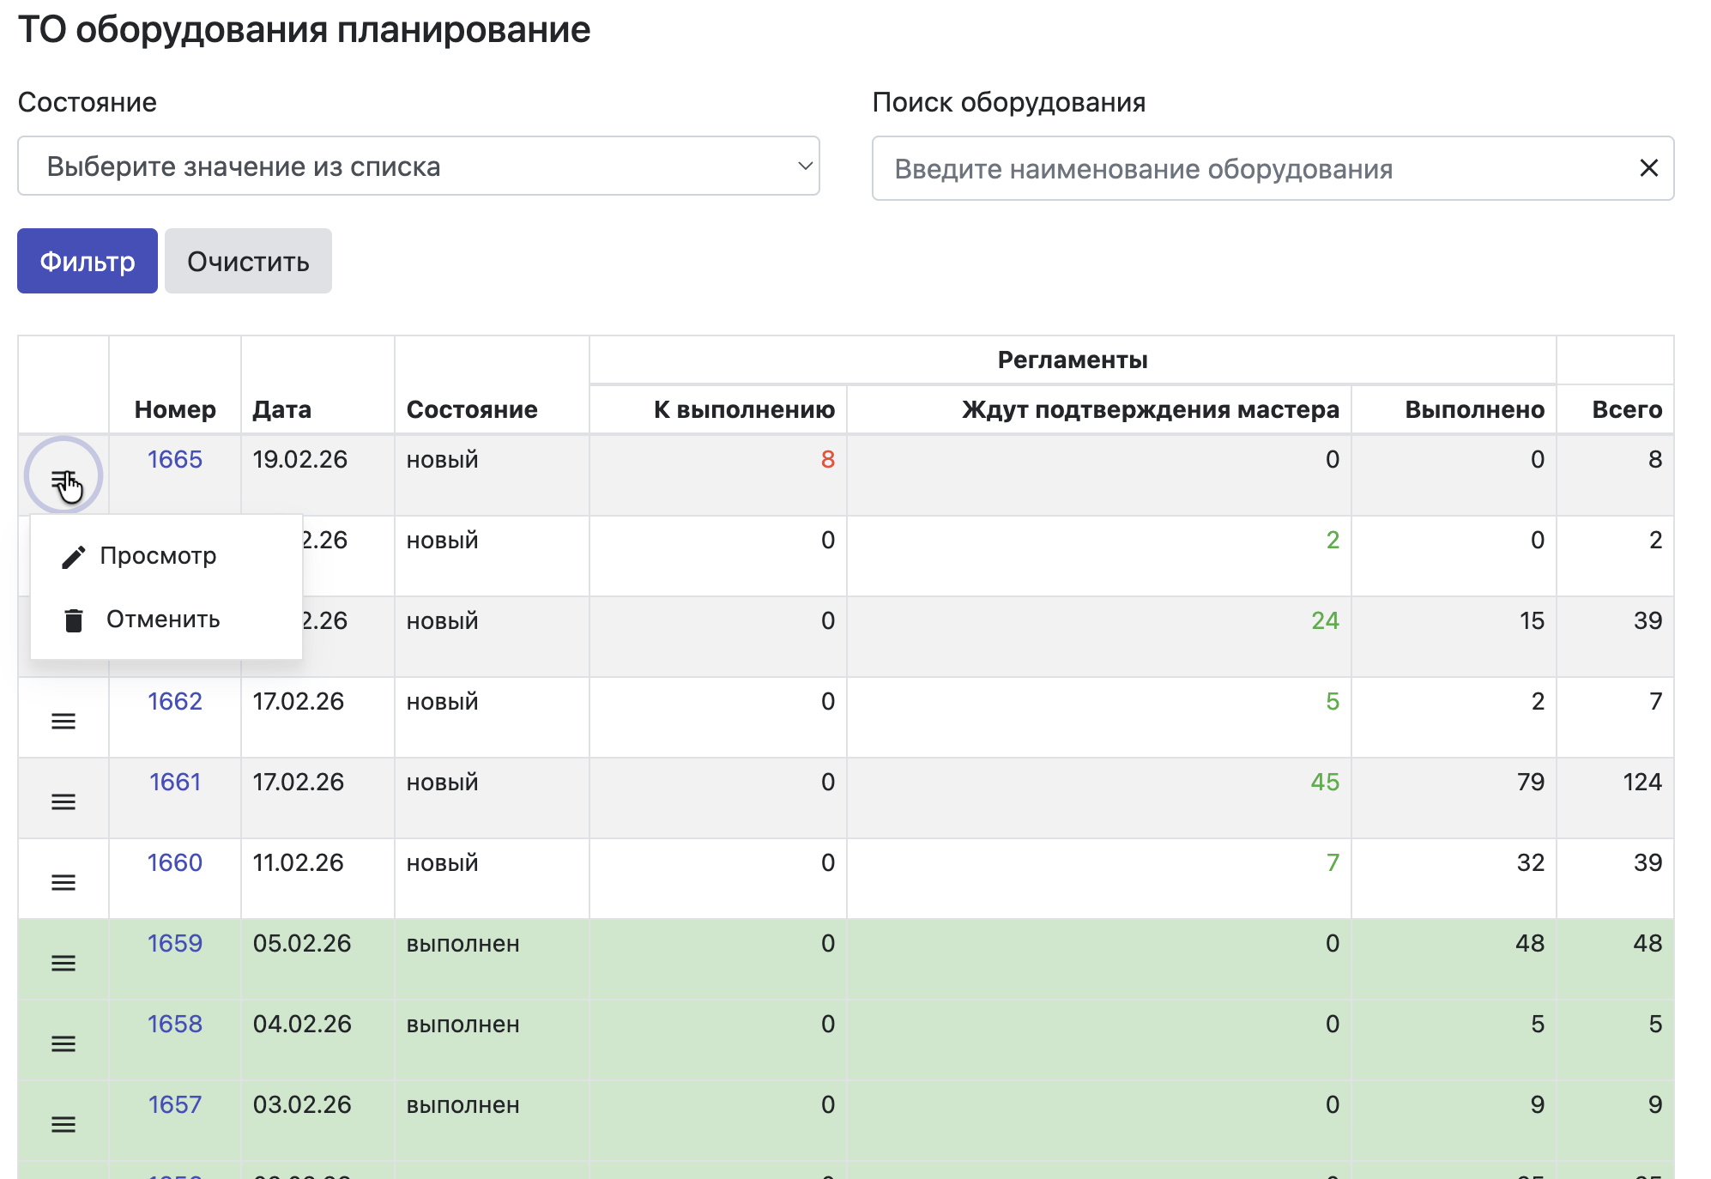Open row menu for plan 1662
This screenshot has width=1711, height=1179.
63,722
